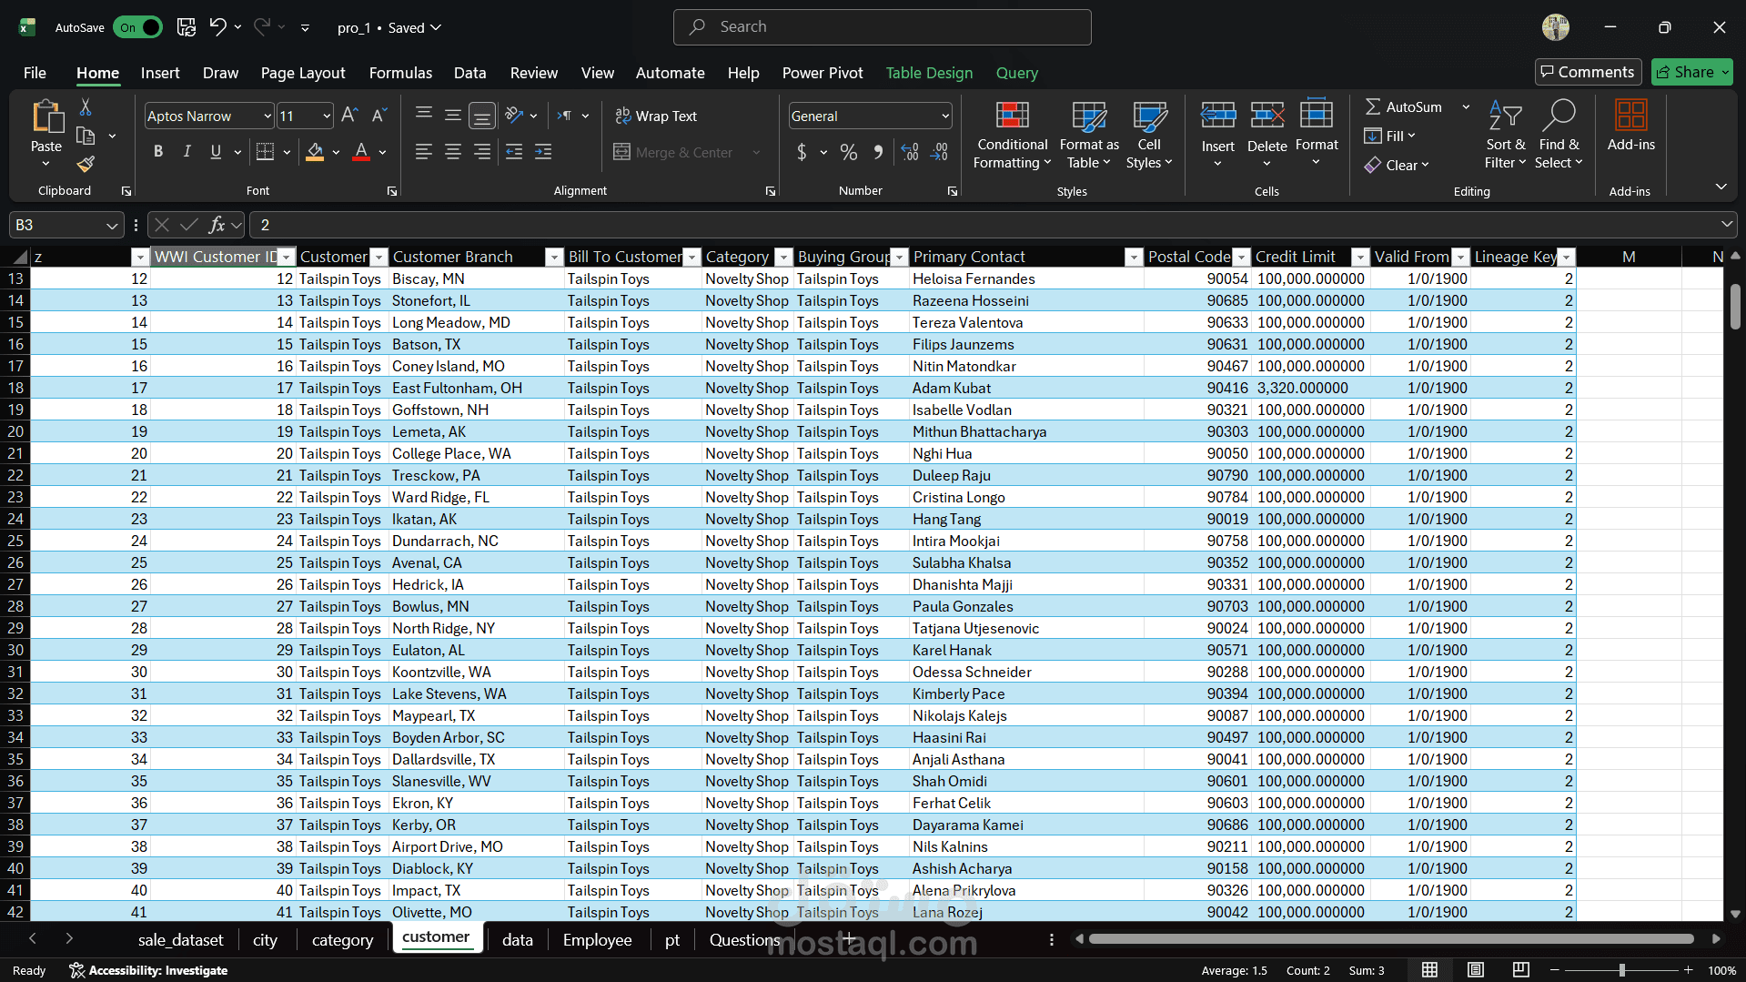Apply Accounting dollar number format
Image resolution: width=1746 pixels, height=982 pixels.
click(x=802, y=152)
